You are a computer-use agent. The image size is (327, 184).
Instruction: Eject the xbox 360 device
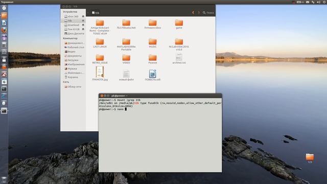tap(83, 16)
